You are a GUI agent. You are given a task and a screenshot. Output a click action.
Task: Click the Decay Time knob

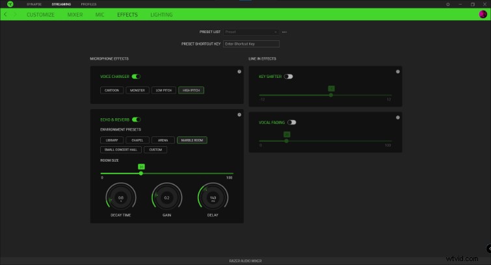(121, 197)
